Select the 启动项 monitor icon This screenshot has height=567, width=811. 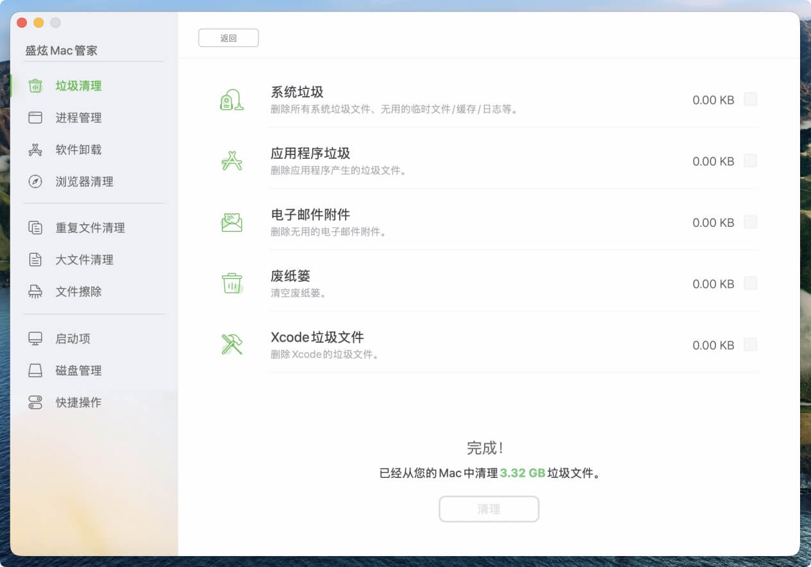36,338
